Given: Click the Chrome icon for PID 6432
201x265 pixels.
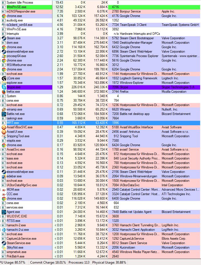Looking at the screenshot, I should click(x=4, y=47).
